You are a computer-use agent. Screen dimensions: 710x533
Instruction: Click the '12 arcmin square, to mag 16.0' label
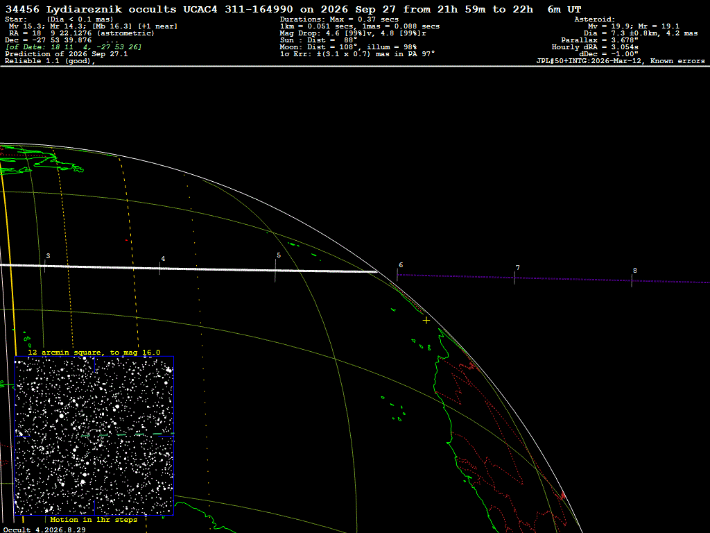click(94, 352)
